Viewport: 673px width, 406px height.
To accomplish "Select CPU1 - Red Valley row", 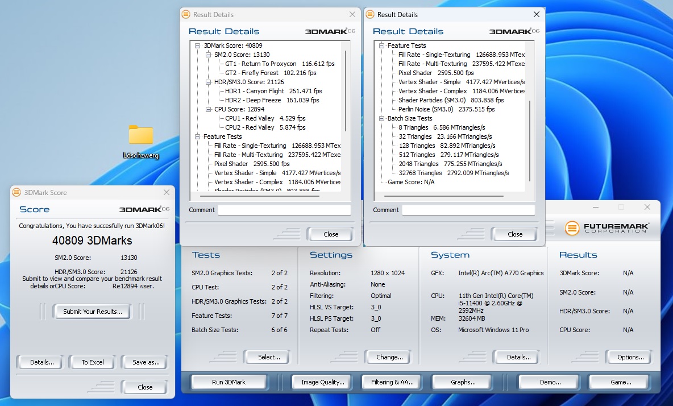I will tap(265, 118).
